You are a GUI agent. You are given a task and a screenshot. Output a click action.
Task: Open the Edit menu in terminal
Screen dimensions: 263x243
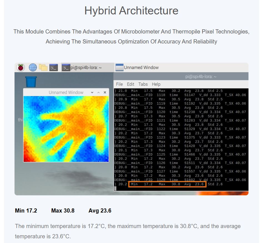(130, 84)
